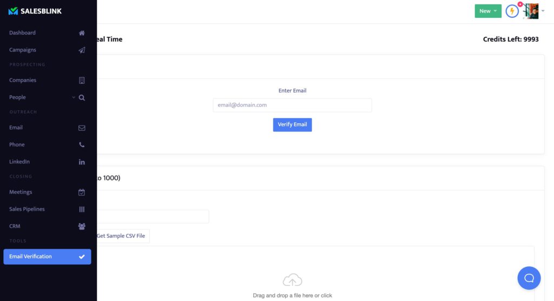Click the Sales Pipelines columns icon
This screenshot has height=301, width=554.
pos(82,210)
